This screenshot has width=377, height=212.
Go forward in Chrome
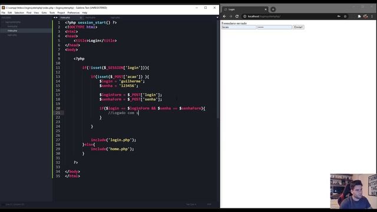point(230,16)
